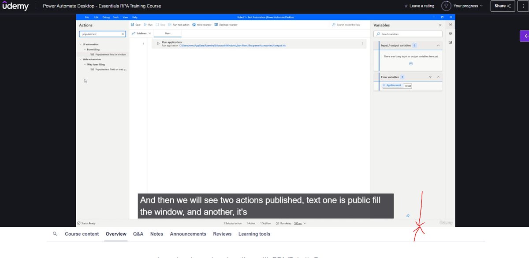This screenshot has width=529, height=258.
Task: Expand Your progress dropdown
Action: click(x=481, y=6)
